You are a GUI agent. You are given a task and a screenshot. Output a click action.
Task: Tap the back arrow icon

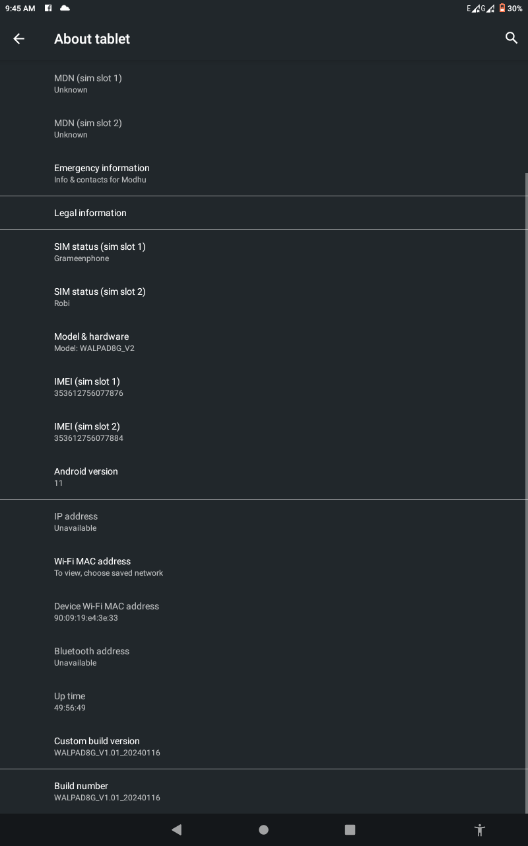tap(18, 39)
